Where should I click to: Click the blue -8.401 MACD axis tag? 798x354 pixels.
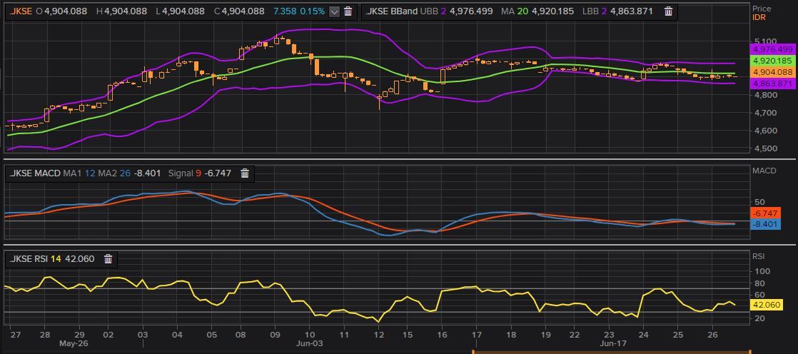pyautogui.click(x=765, y=224)
